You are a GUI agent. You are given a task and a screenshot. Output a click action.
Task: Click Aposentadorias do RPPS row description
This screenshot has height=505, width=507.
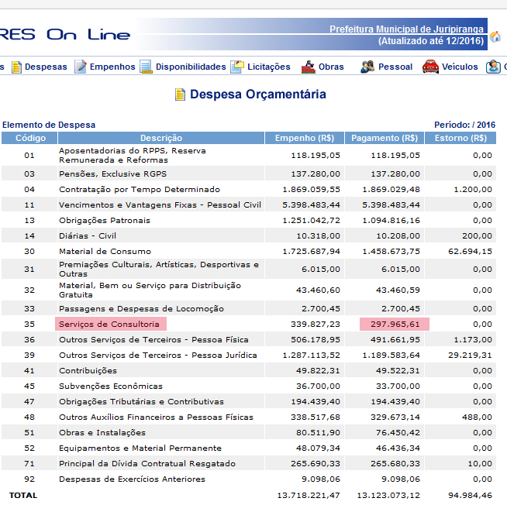click(133, 156)
